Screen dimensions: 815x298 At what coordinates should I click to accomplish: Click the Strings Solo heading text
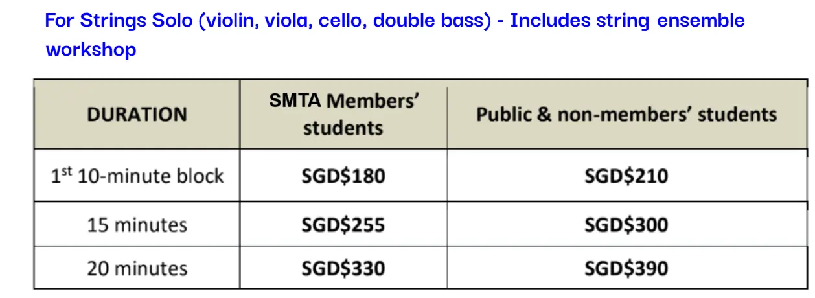[395, 34]
